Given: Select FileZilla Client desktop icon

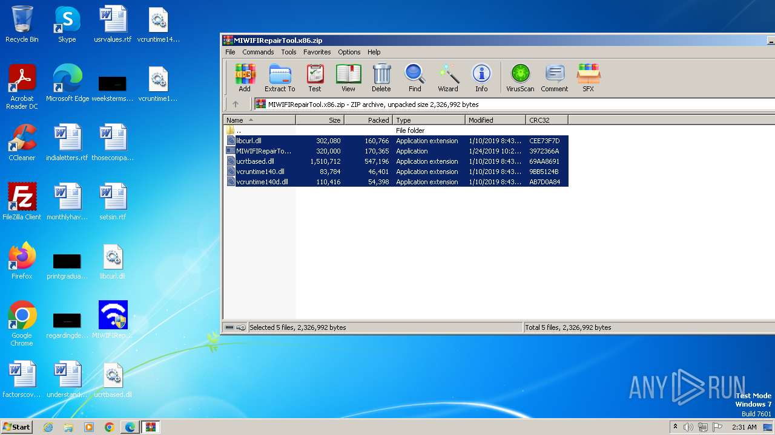Looking at the screenshot, I should [x=22, y=202].
